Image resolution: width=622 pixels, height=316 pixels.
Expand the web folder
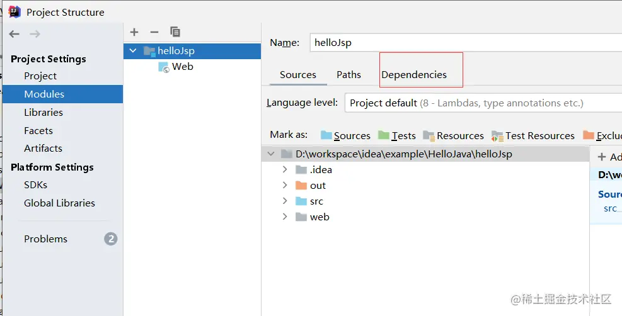tap(284, 217)
